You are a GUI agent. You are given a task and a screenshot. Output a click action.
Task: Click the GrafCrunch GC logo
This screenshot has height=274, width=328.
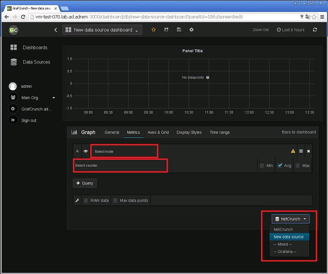tap(13, 30)
